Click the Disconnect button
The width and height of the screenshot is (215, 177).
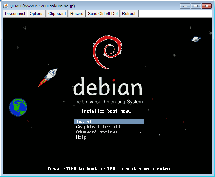15,14
